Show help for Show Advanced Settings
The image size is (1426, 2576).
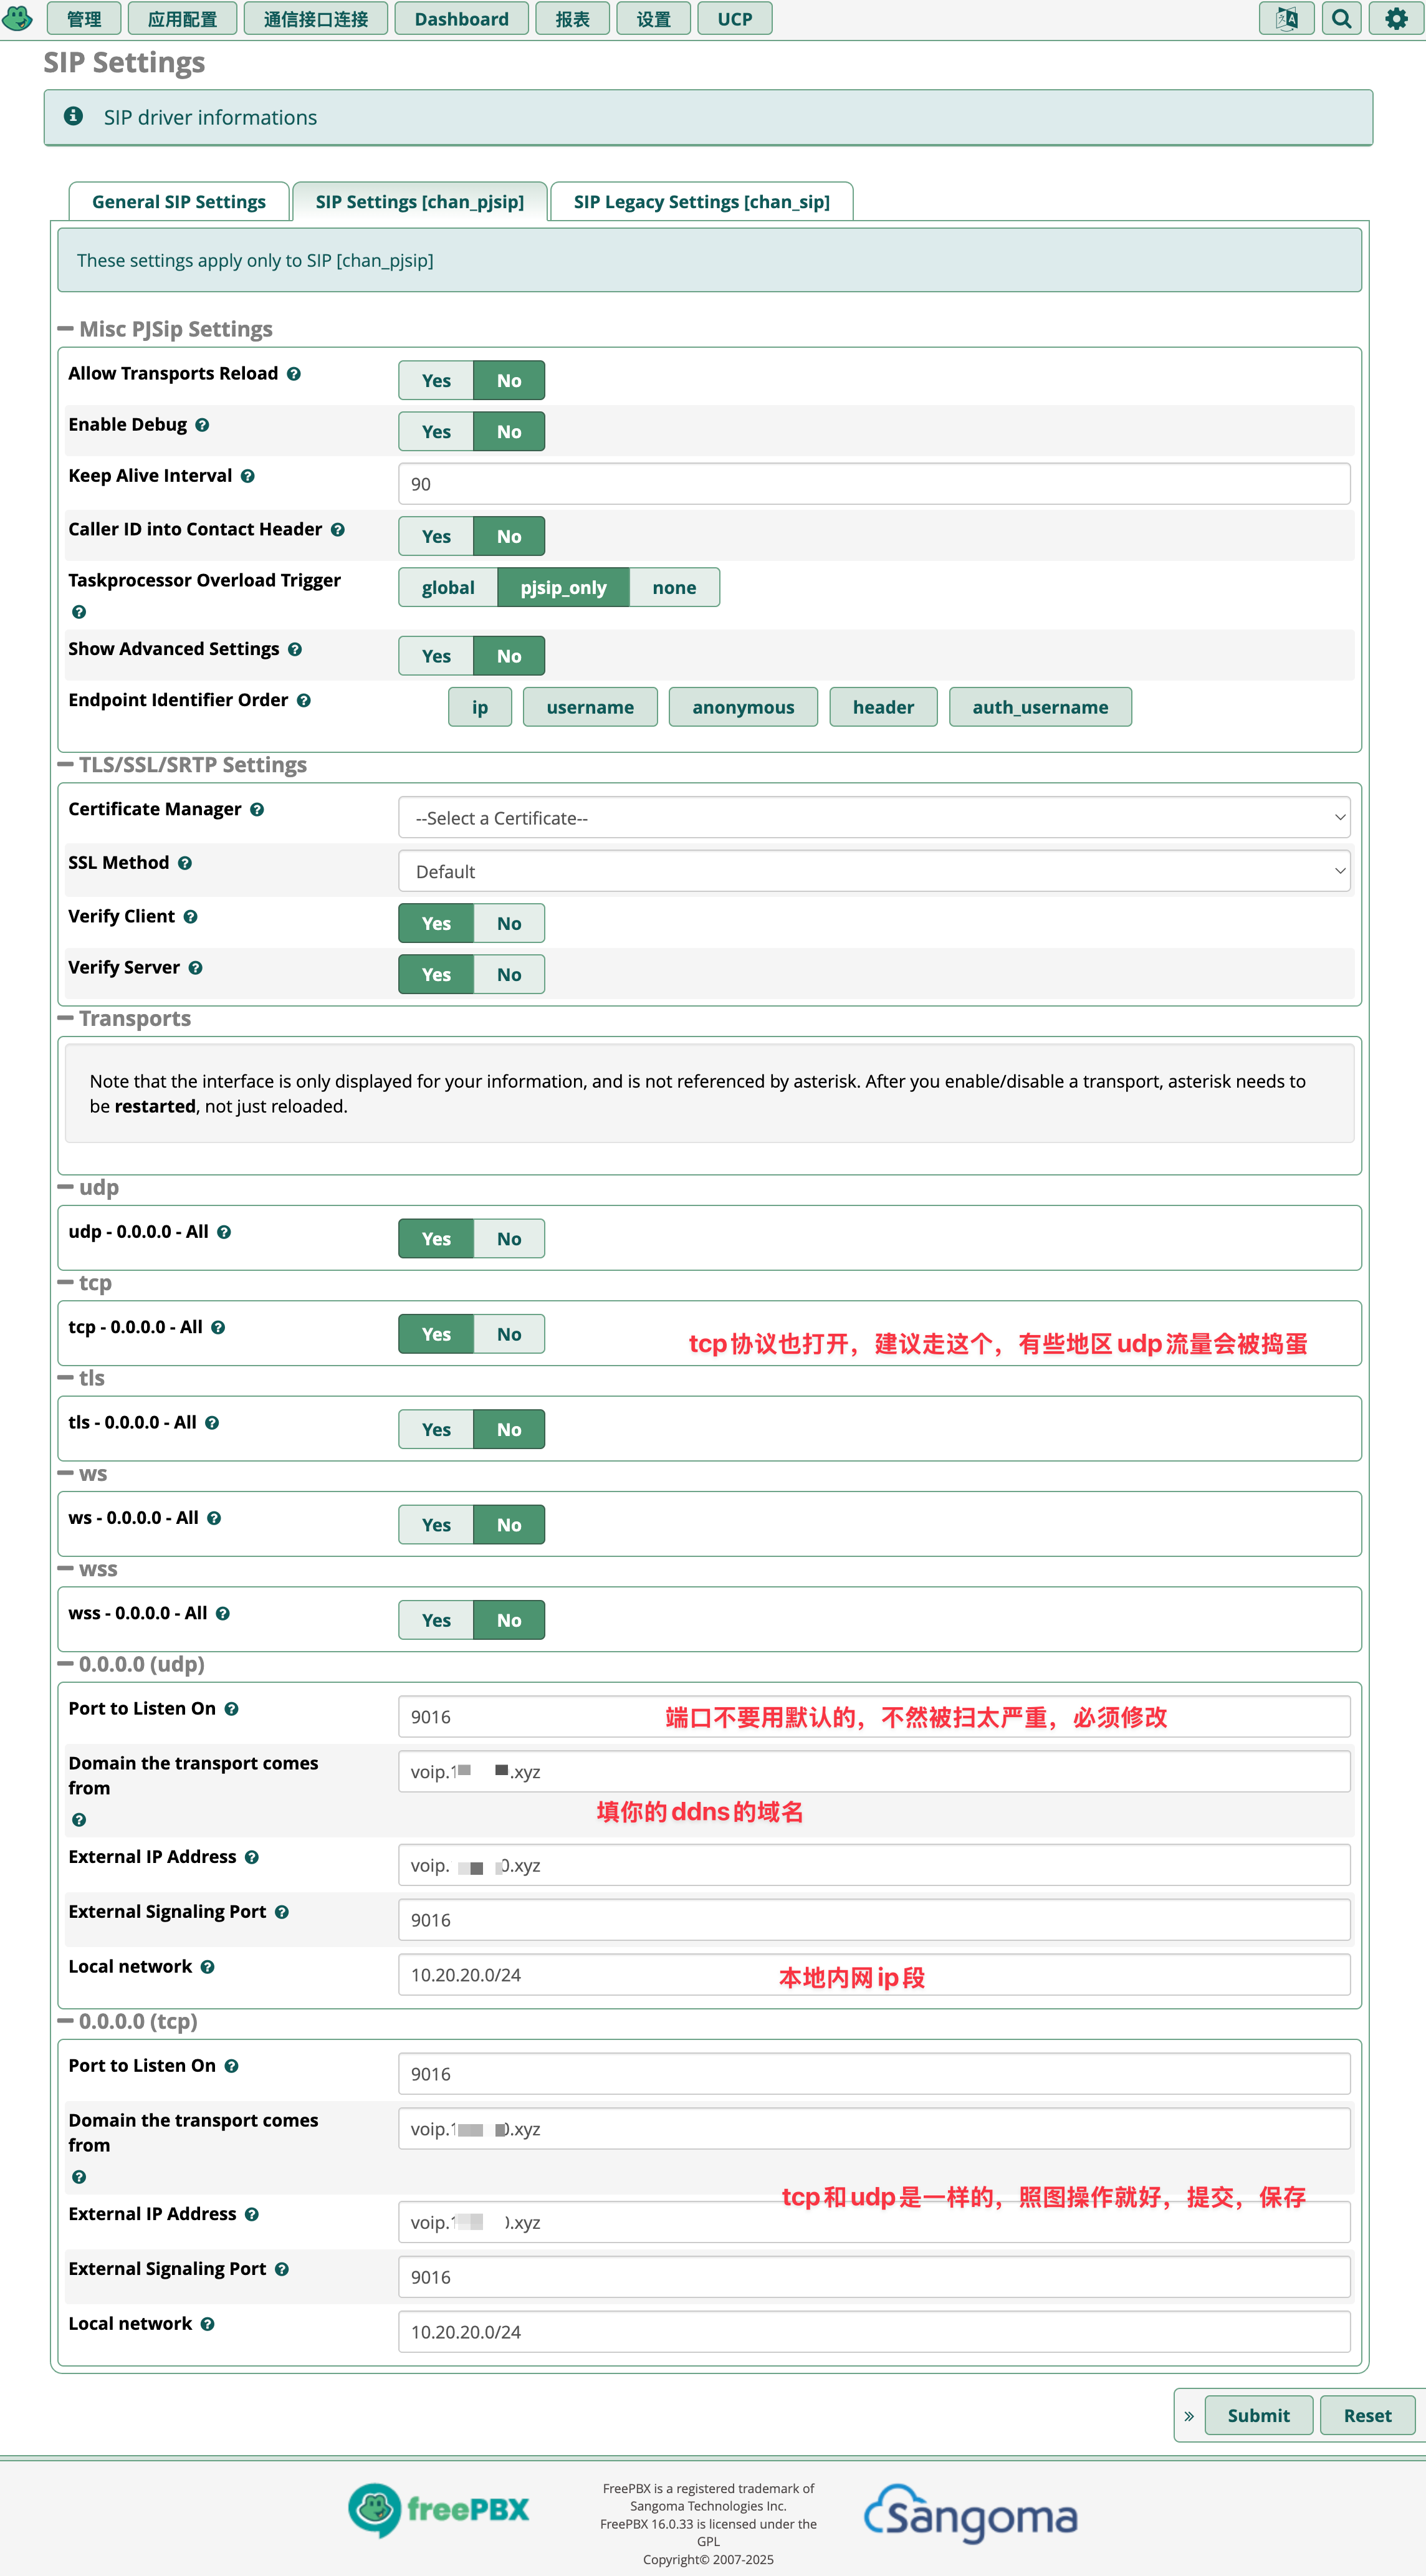tap(295, 649)
